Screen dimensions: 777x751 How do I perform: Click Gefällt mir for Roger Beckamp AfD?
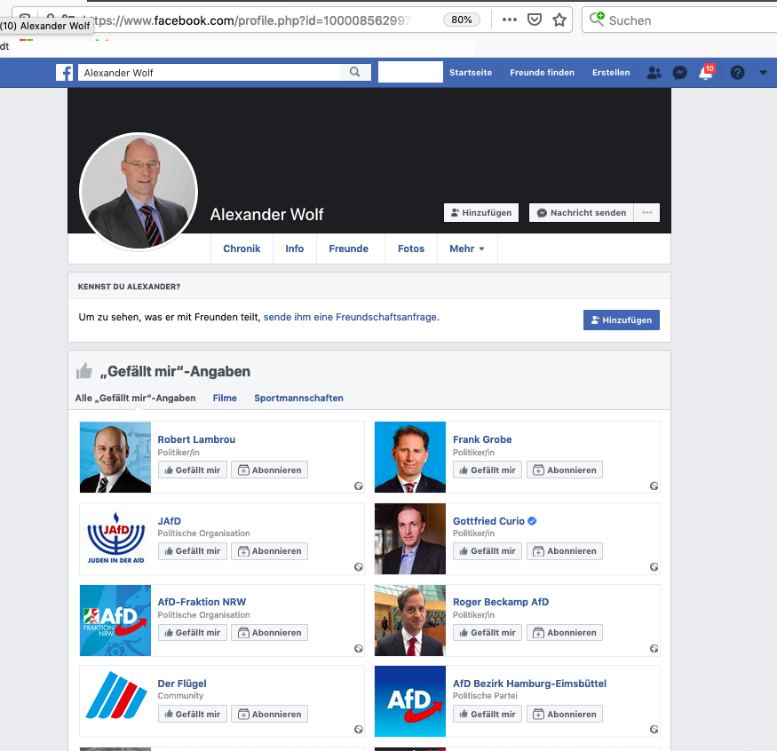point(488,633)
